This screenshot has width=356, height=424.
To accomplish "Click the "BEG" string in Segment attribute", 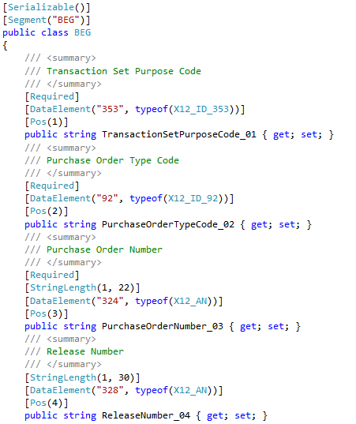I will [66, 20].
